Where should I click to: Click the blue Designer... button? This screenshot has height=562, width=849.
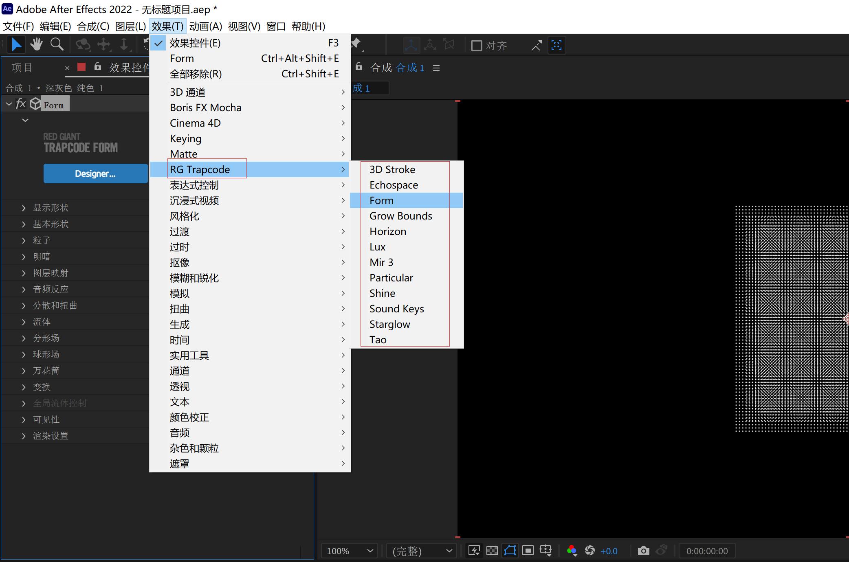pos(95,173)
